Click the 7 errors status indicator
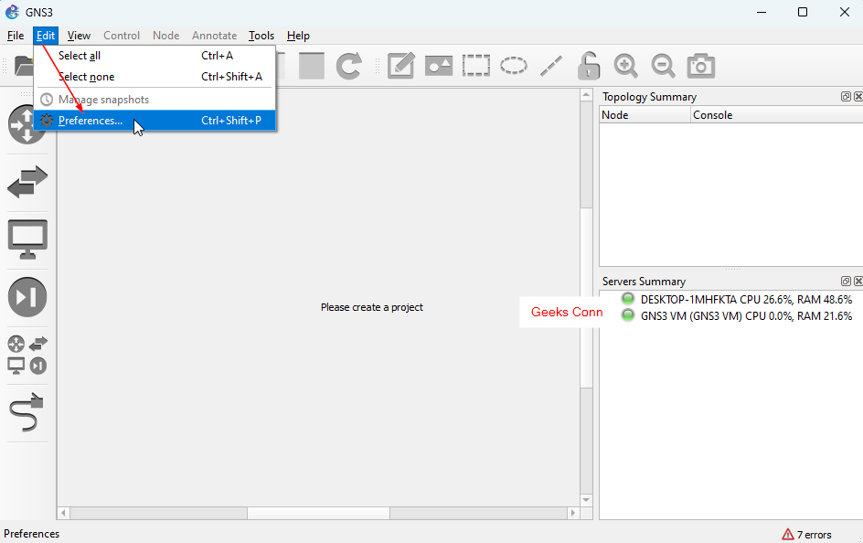The height and width of the screenshot is (543, 863). pyautogui.click(x=806, y=535)
